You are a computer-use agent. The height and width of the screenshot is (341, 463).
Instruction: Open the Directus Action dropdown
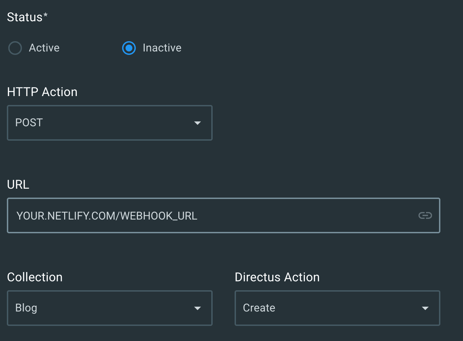(337, 308)
